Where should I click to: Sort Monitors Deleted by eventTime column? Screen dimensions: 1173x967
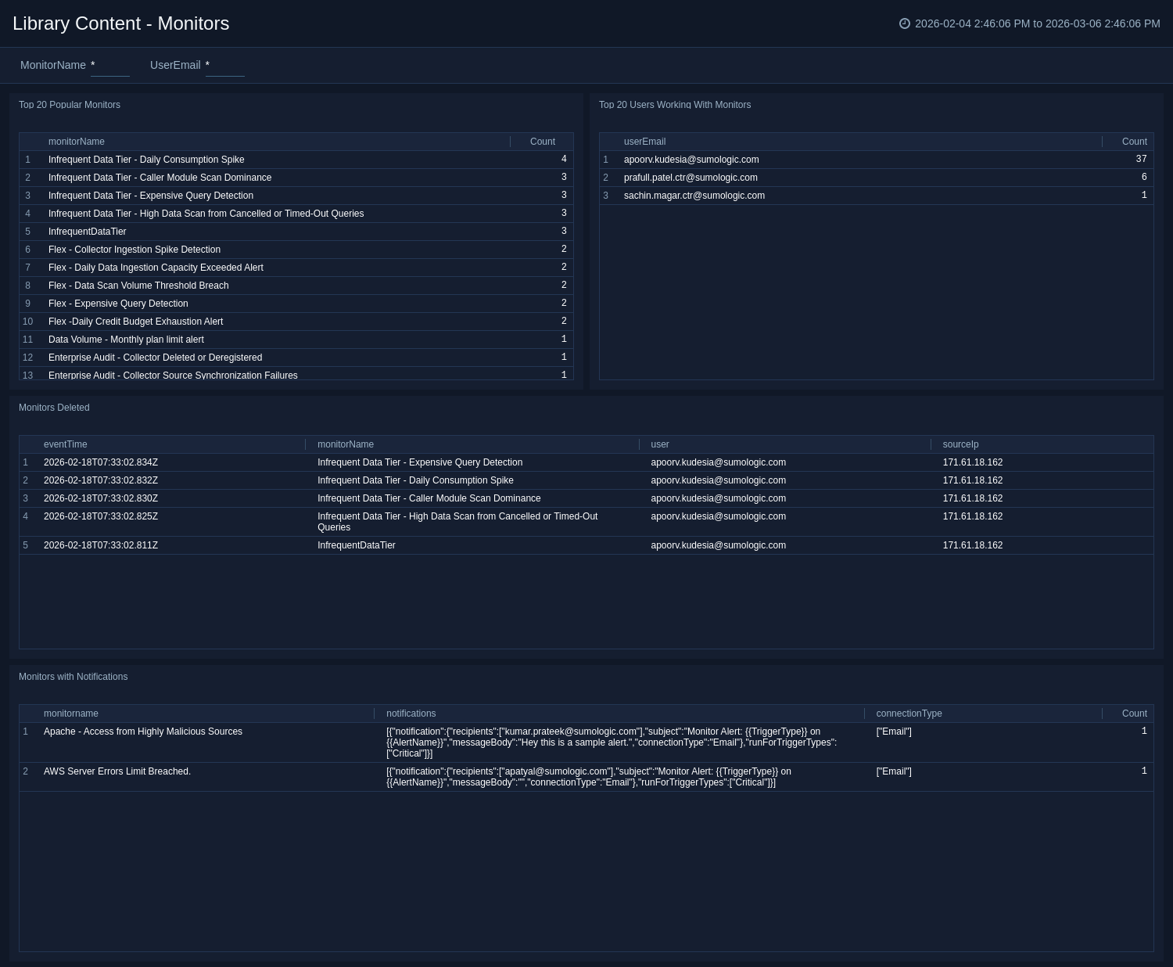[x=66, y=444]
